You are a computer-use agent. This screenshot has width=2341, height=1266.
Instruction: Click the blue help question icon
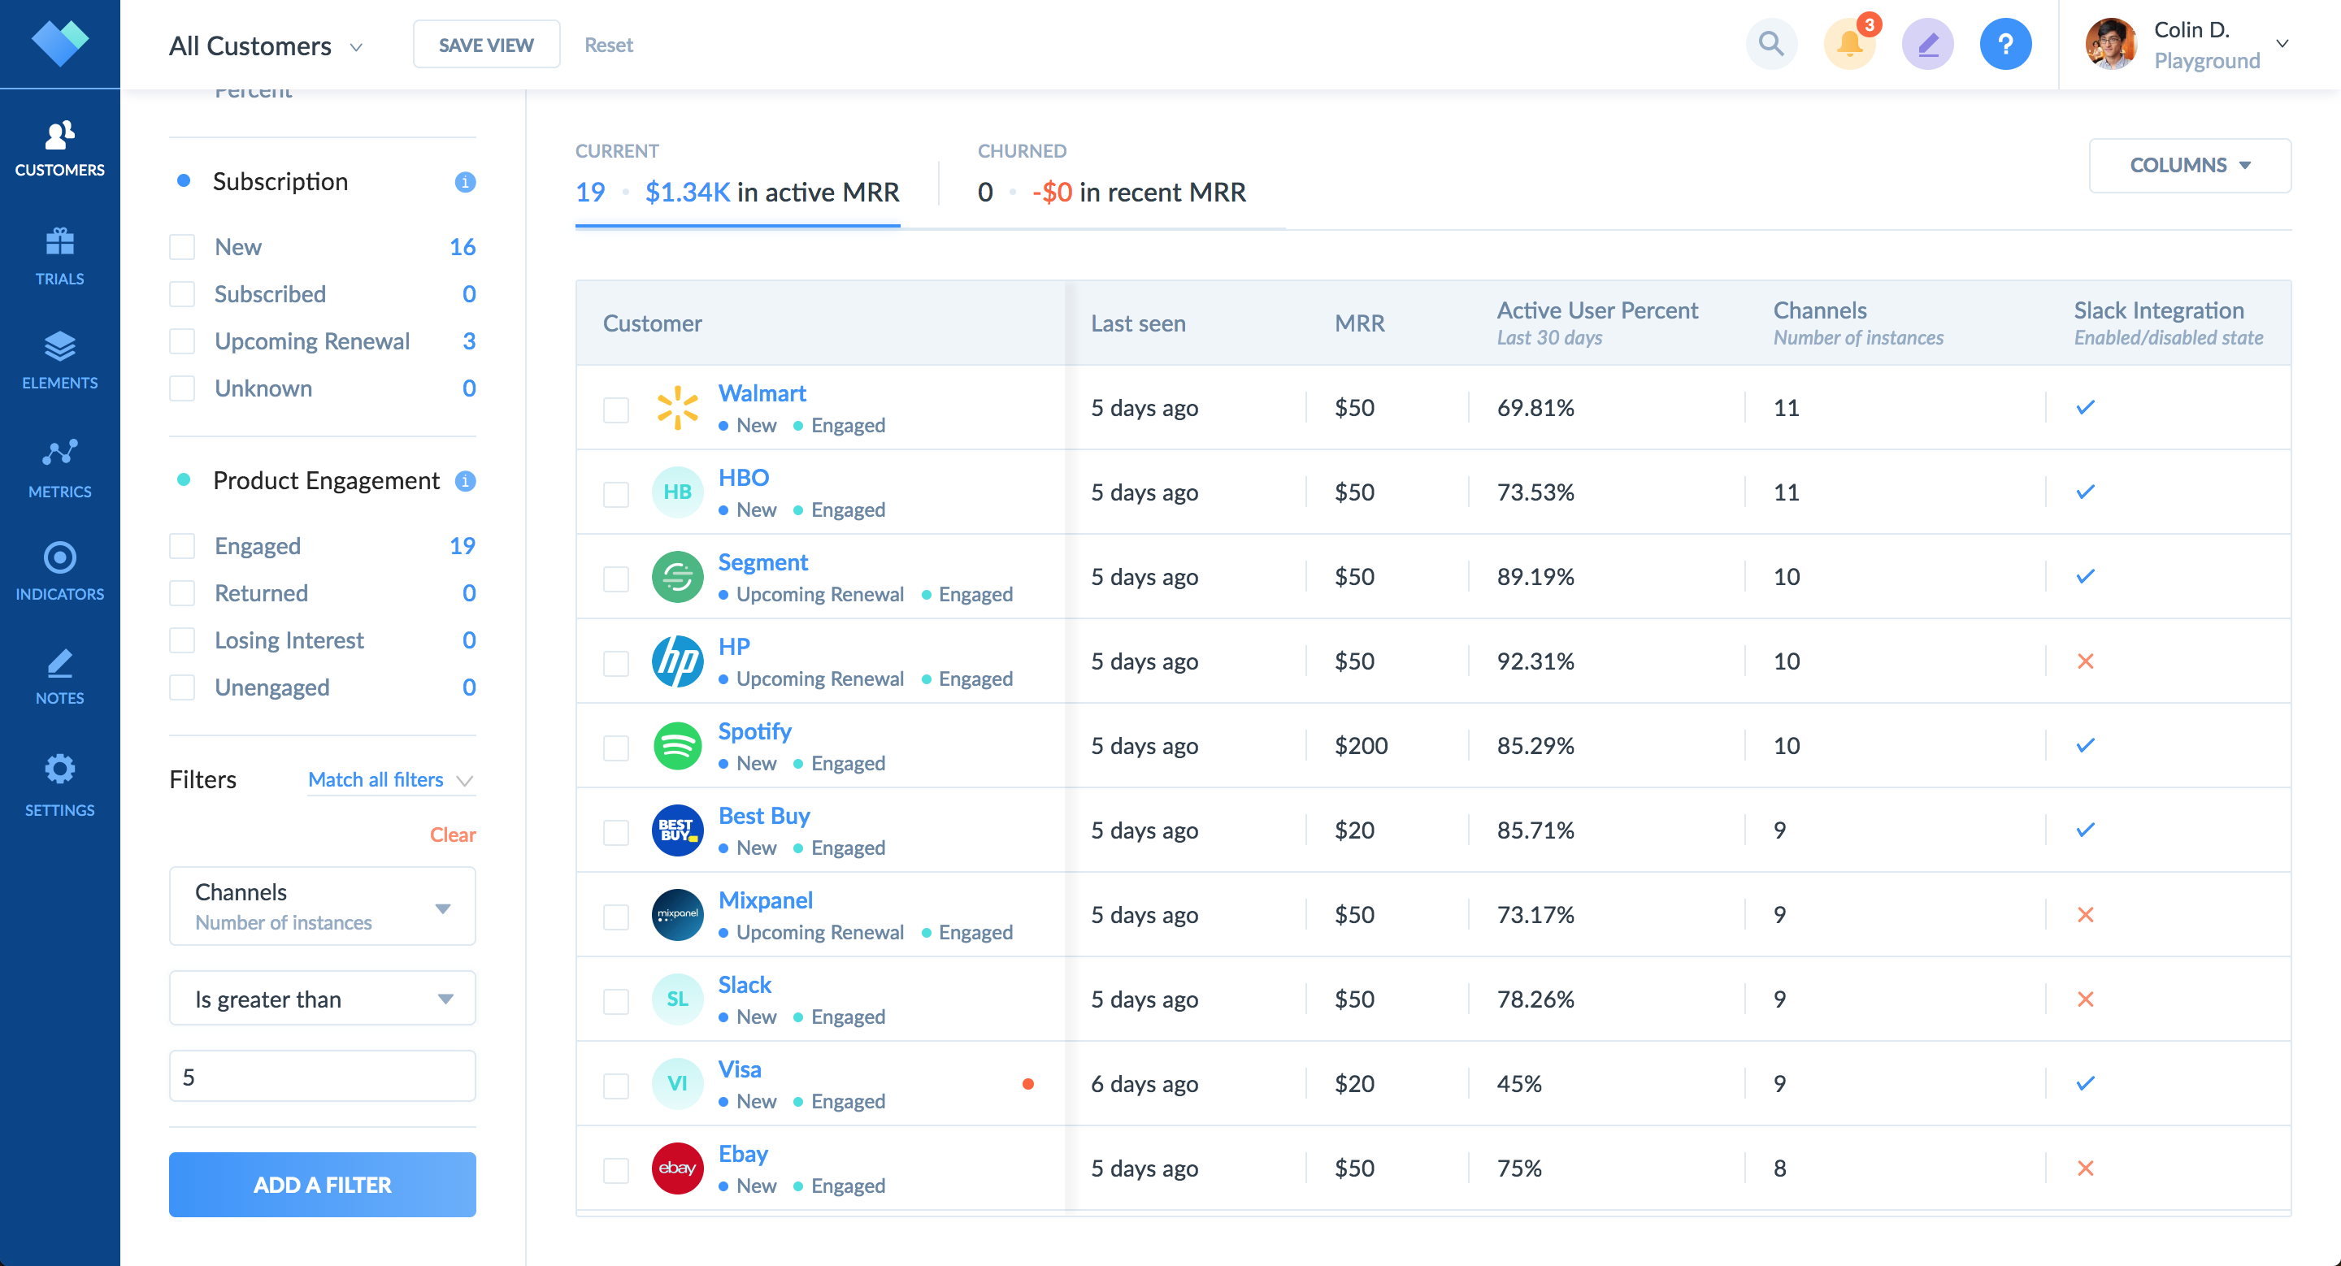(2004, 44)
